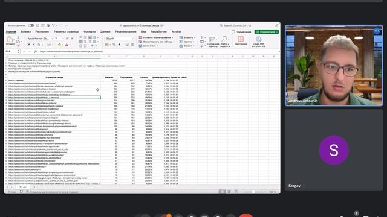Viewport: 387px width, 217px height.
Task: Open the Вставить cells dropdown
Action: click(x=187, y=37)
